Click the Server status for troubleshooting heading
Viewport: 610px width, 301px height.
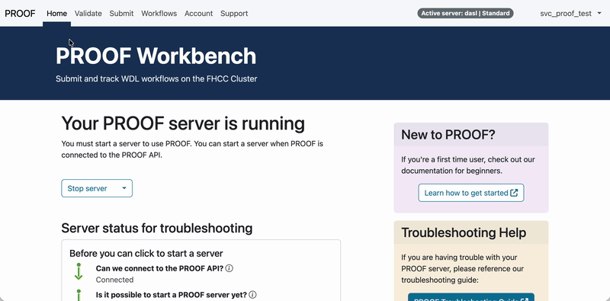[157, 228]
